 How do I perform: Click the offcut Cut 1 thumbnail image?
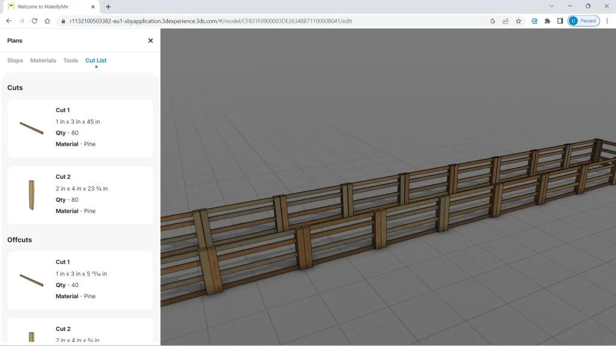[31, 279]
